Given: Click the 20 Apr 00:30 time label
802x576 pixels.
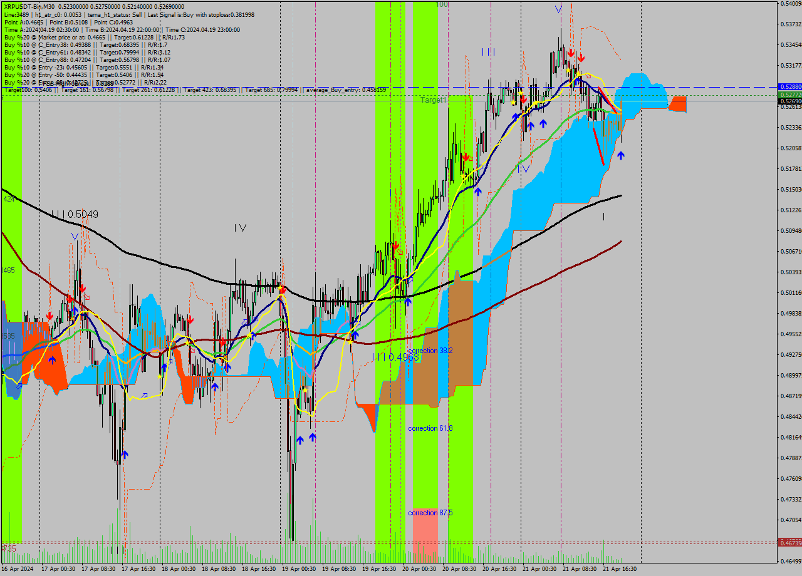Looking at the screenshot, I should pyautogui.click(x=419, y=569).
